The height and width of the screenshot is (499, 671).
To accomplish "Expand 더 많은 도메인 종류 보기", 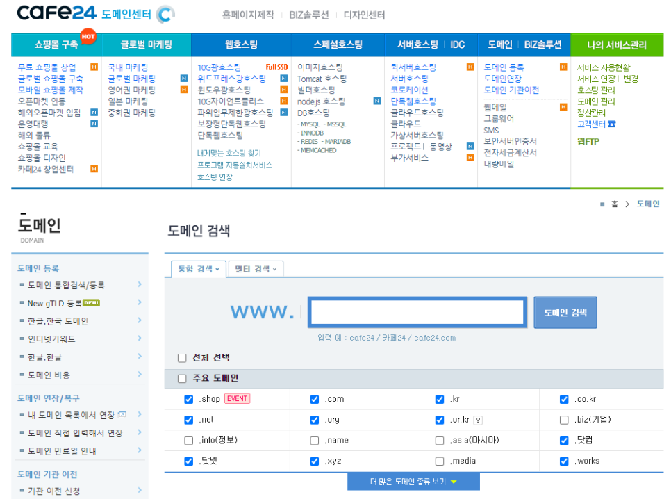I will coord(413,482).
